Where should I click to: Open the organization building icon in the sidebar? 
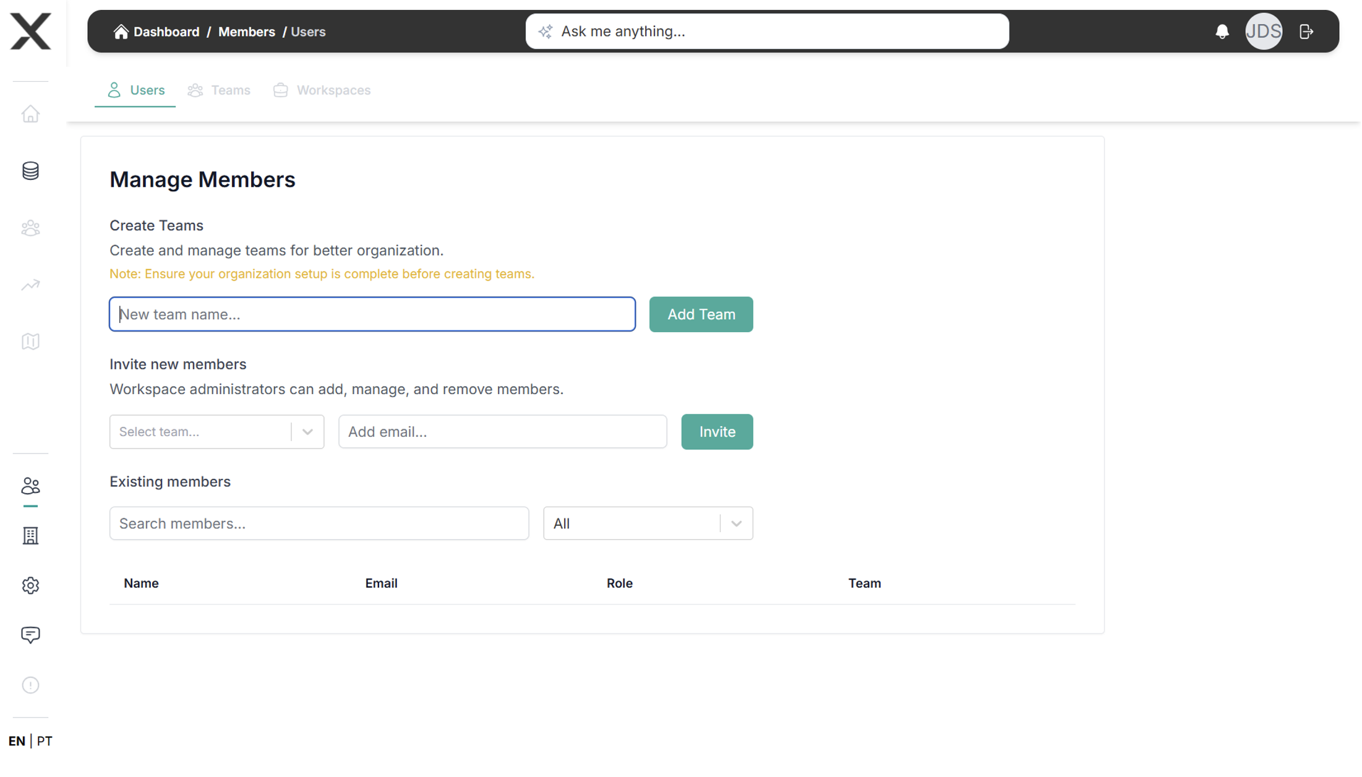pyautogui.click(x=30, y=536)
